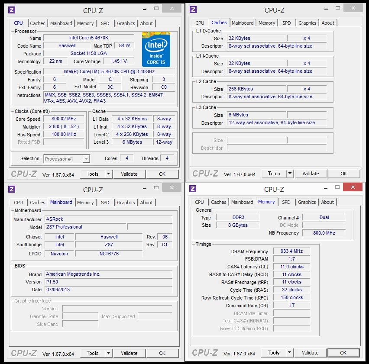Click the Mainboard tab in the Caches window
Screen dimensions: 369x364
243,23
